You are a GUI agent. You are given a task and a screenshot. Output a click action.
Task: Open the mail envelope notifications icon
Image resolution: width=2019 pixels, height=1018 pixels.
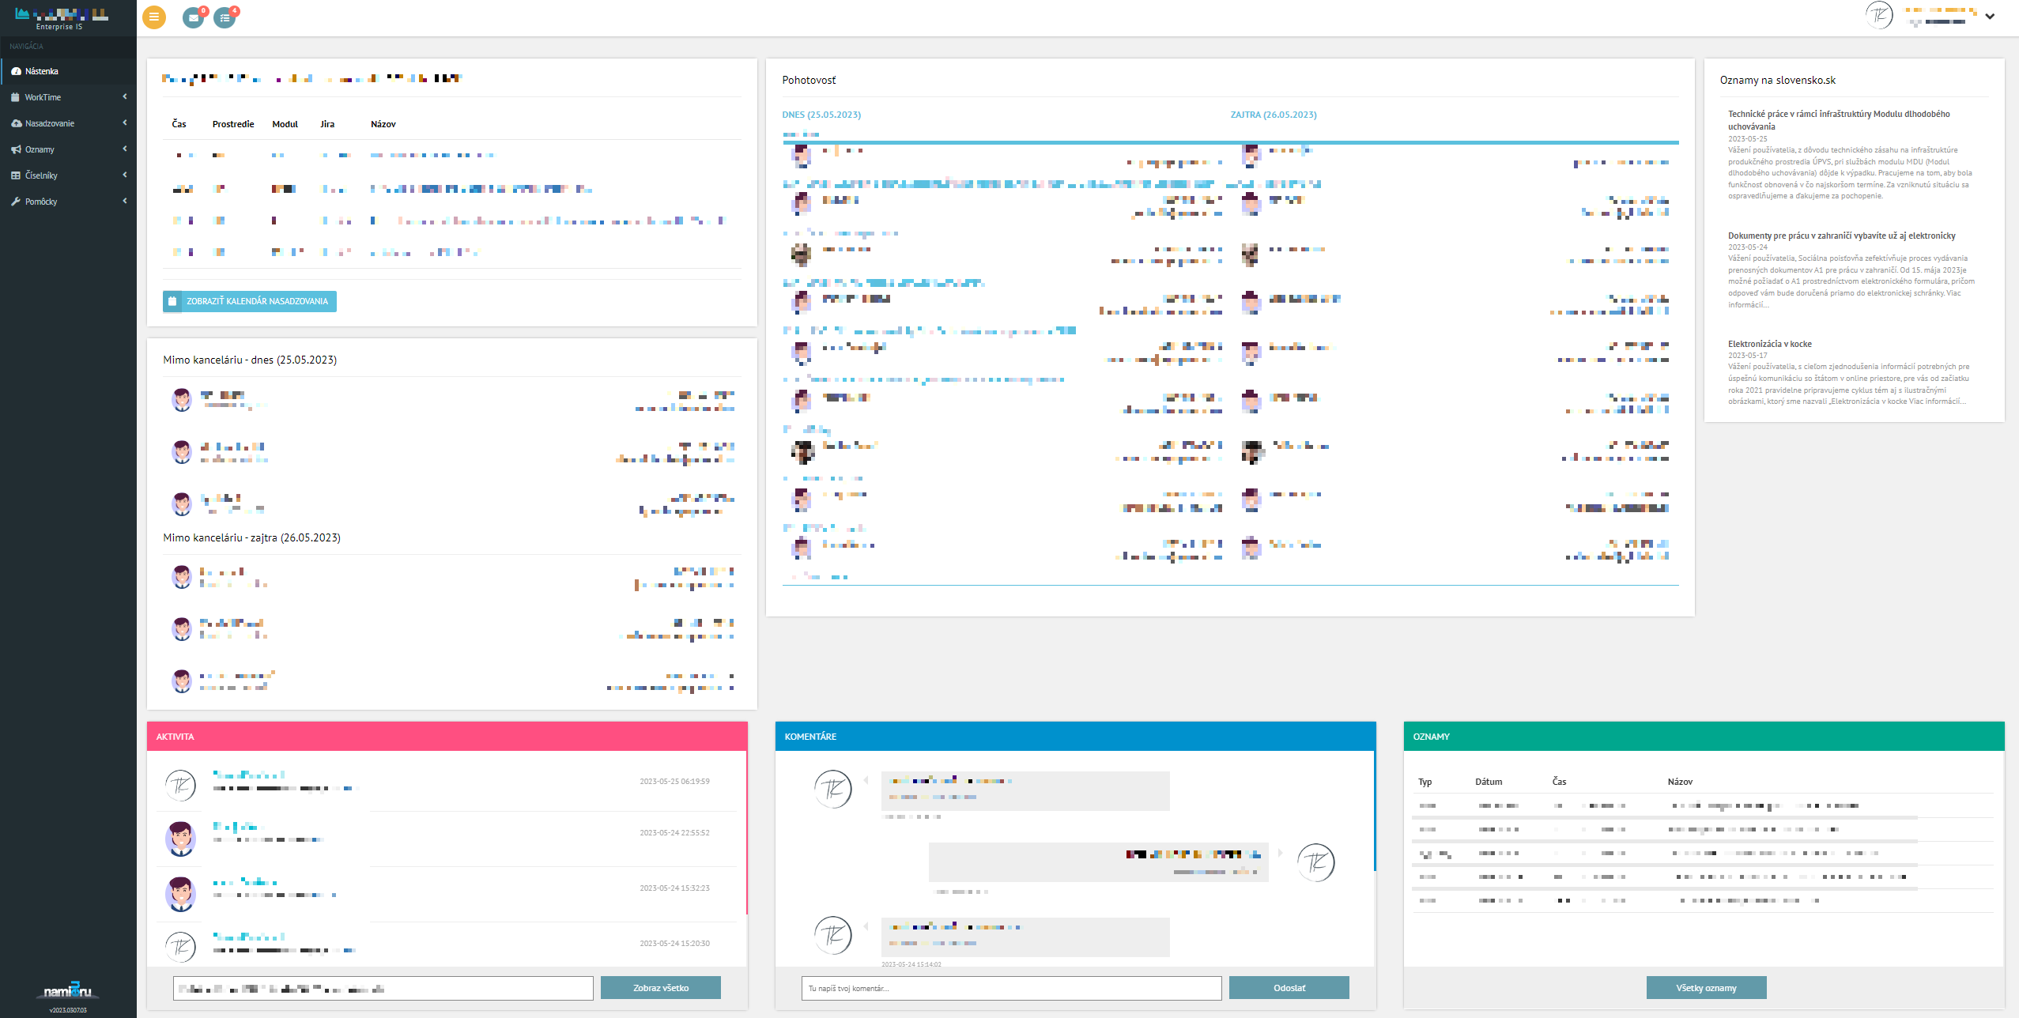point(193,17)
